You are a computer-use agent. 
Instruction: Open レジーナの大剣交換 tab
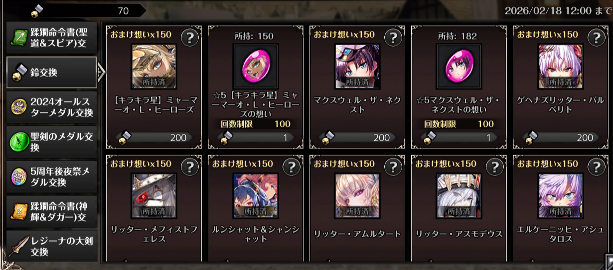(x=51, y=246)
